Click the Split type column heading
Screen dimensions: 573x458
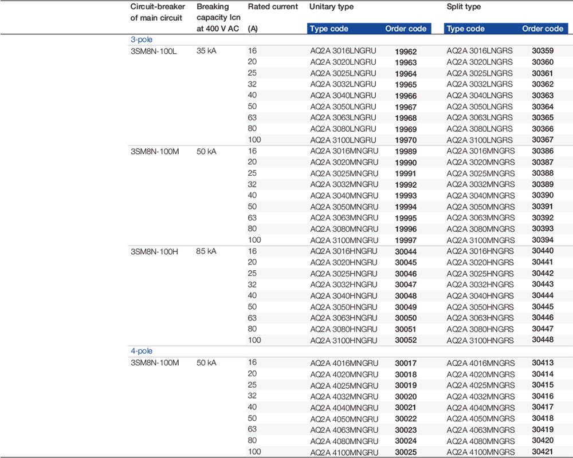click(x=464, y=7)
